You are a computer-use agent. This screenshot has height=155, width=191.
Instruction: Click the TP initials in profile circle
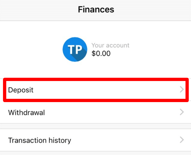pyautogui.click(x=75, y=49)
